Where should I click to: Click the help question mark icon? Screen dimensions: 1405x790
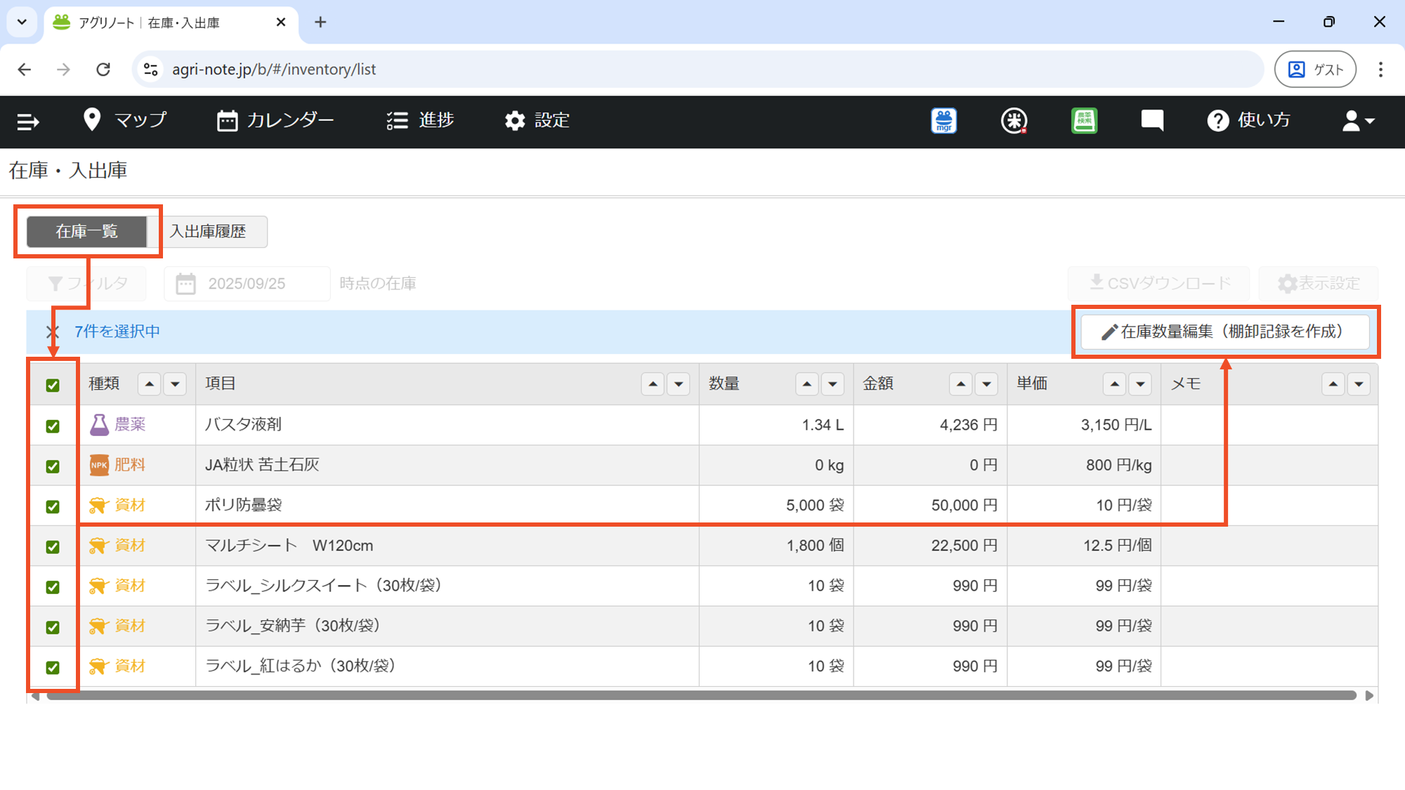pos(1217,121)
